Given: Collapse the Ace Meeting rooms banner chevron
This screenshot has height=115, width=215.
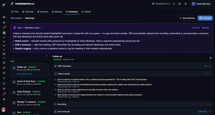Looking at the screenshot, I should [x=42, y=28].
